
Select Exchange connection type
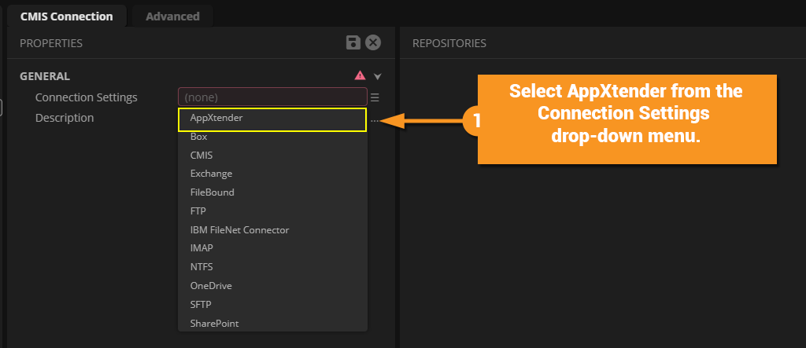coord(211,174)
